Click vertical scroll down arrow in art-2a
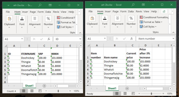The image size is (179, 97). (81, 82)
